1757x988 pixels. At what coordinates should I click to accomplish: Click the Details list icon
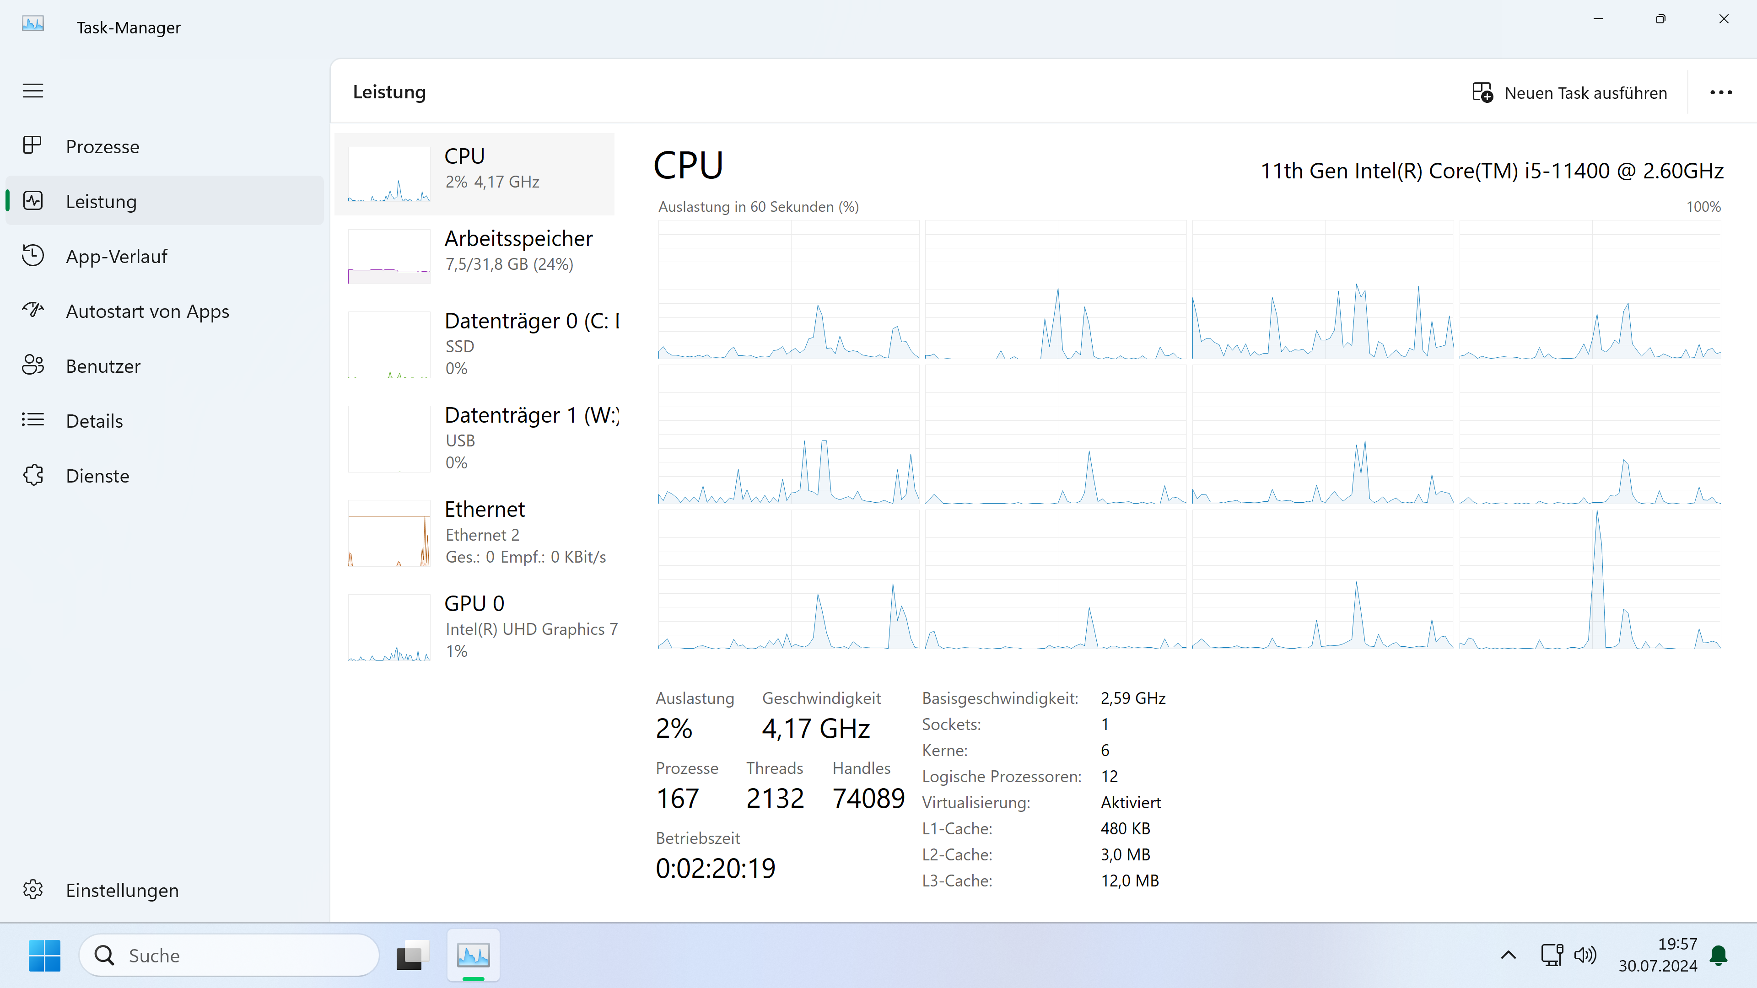click(33, 420)
